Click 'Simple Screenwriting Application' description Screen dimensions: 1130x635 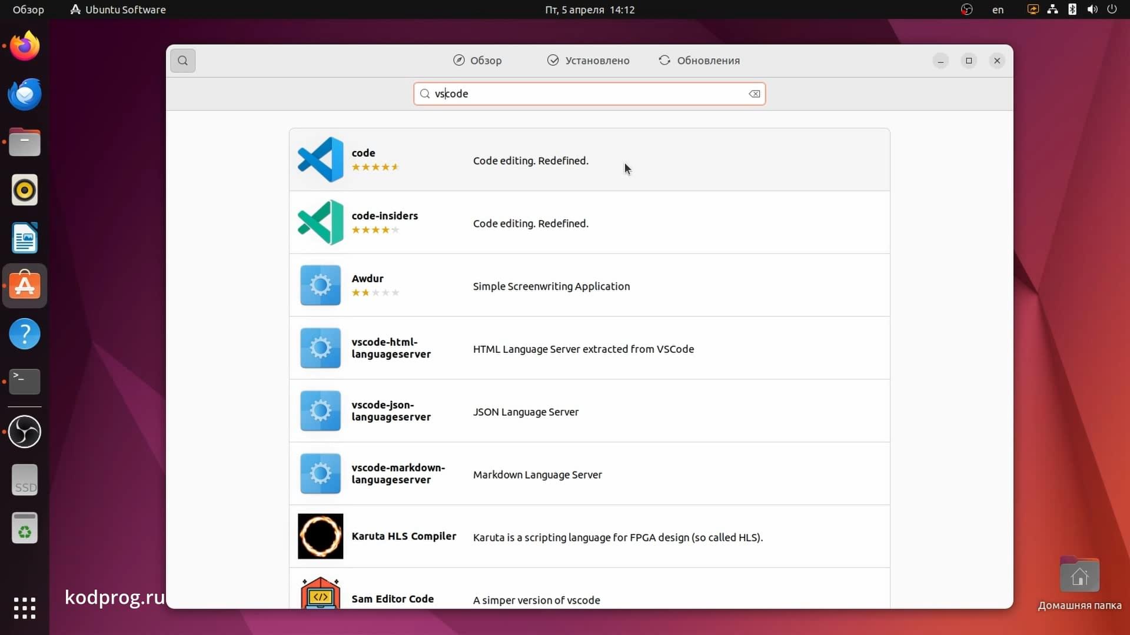tap(551, 286)
